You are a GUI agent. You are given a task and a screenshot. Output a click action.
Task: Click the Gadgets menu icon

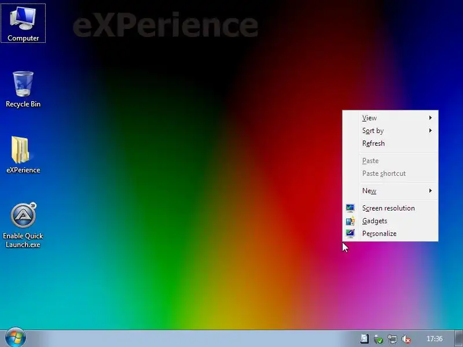pos(350,221)
